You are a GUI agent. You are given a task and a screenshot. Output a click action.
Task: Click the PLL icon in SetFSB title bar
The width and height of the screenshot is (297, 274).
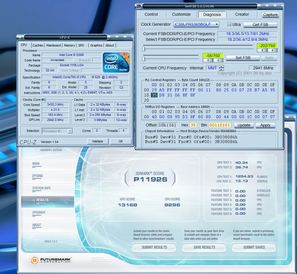click(x=138, y=6)
